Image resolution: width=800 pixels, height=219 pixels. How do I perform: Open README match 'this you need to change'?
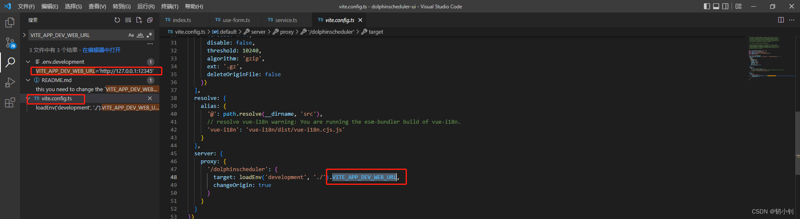pyautogui.click(x=97, y=89)
